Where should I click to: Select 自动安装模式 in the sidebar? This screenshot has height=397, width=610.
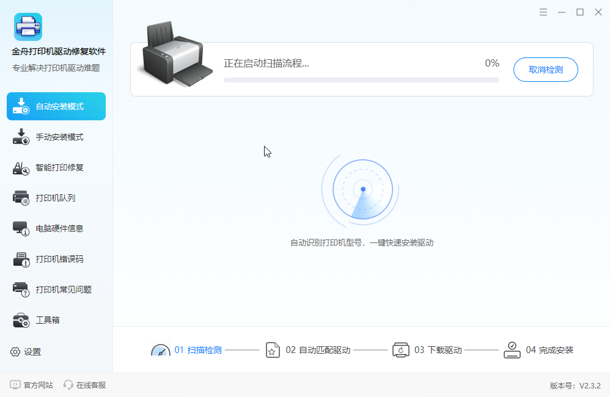(x=56, y=106)
